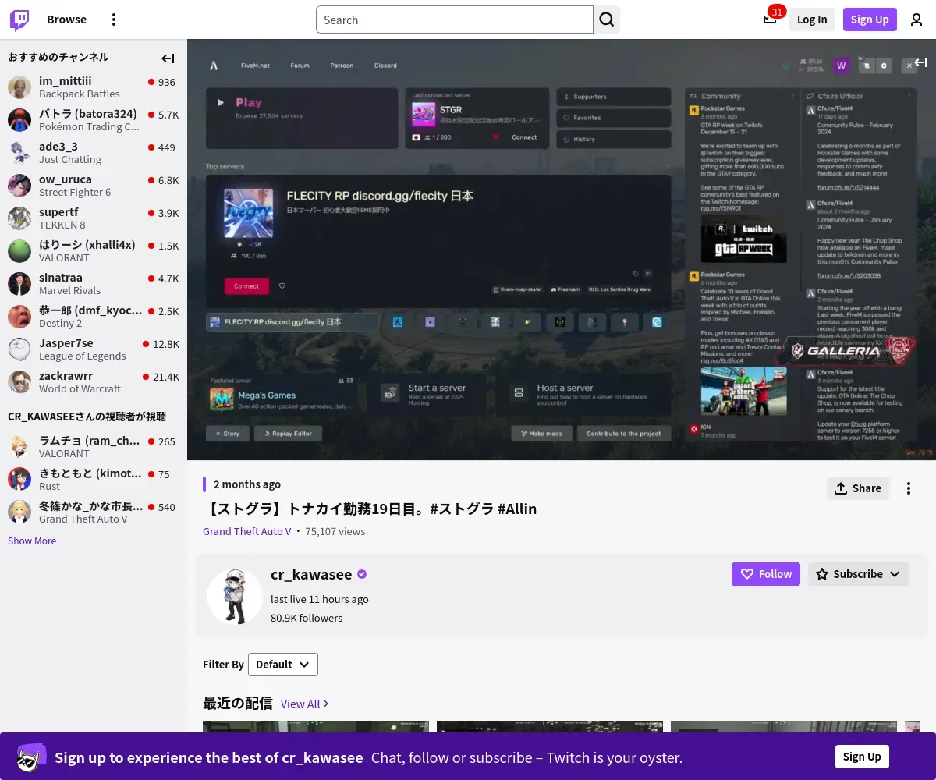Select Marvel Rivals under sinatraa

(x=70, y=290)
